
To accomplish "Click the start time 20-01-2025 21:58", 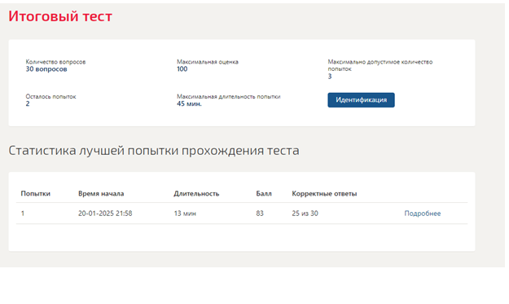I will [x=105, y=214].
